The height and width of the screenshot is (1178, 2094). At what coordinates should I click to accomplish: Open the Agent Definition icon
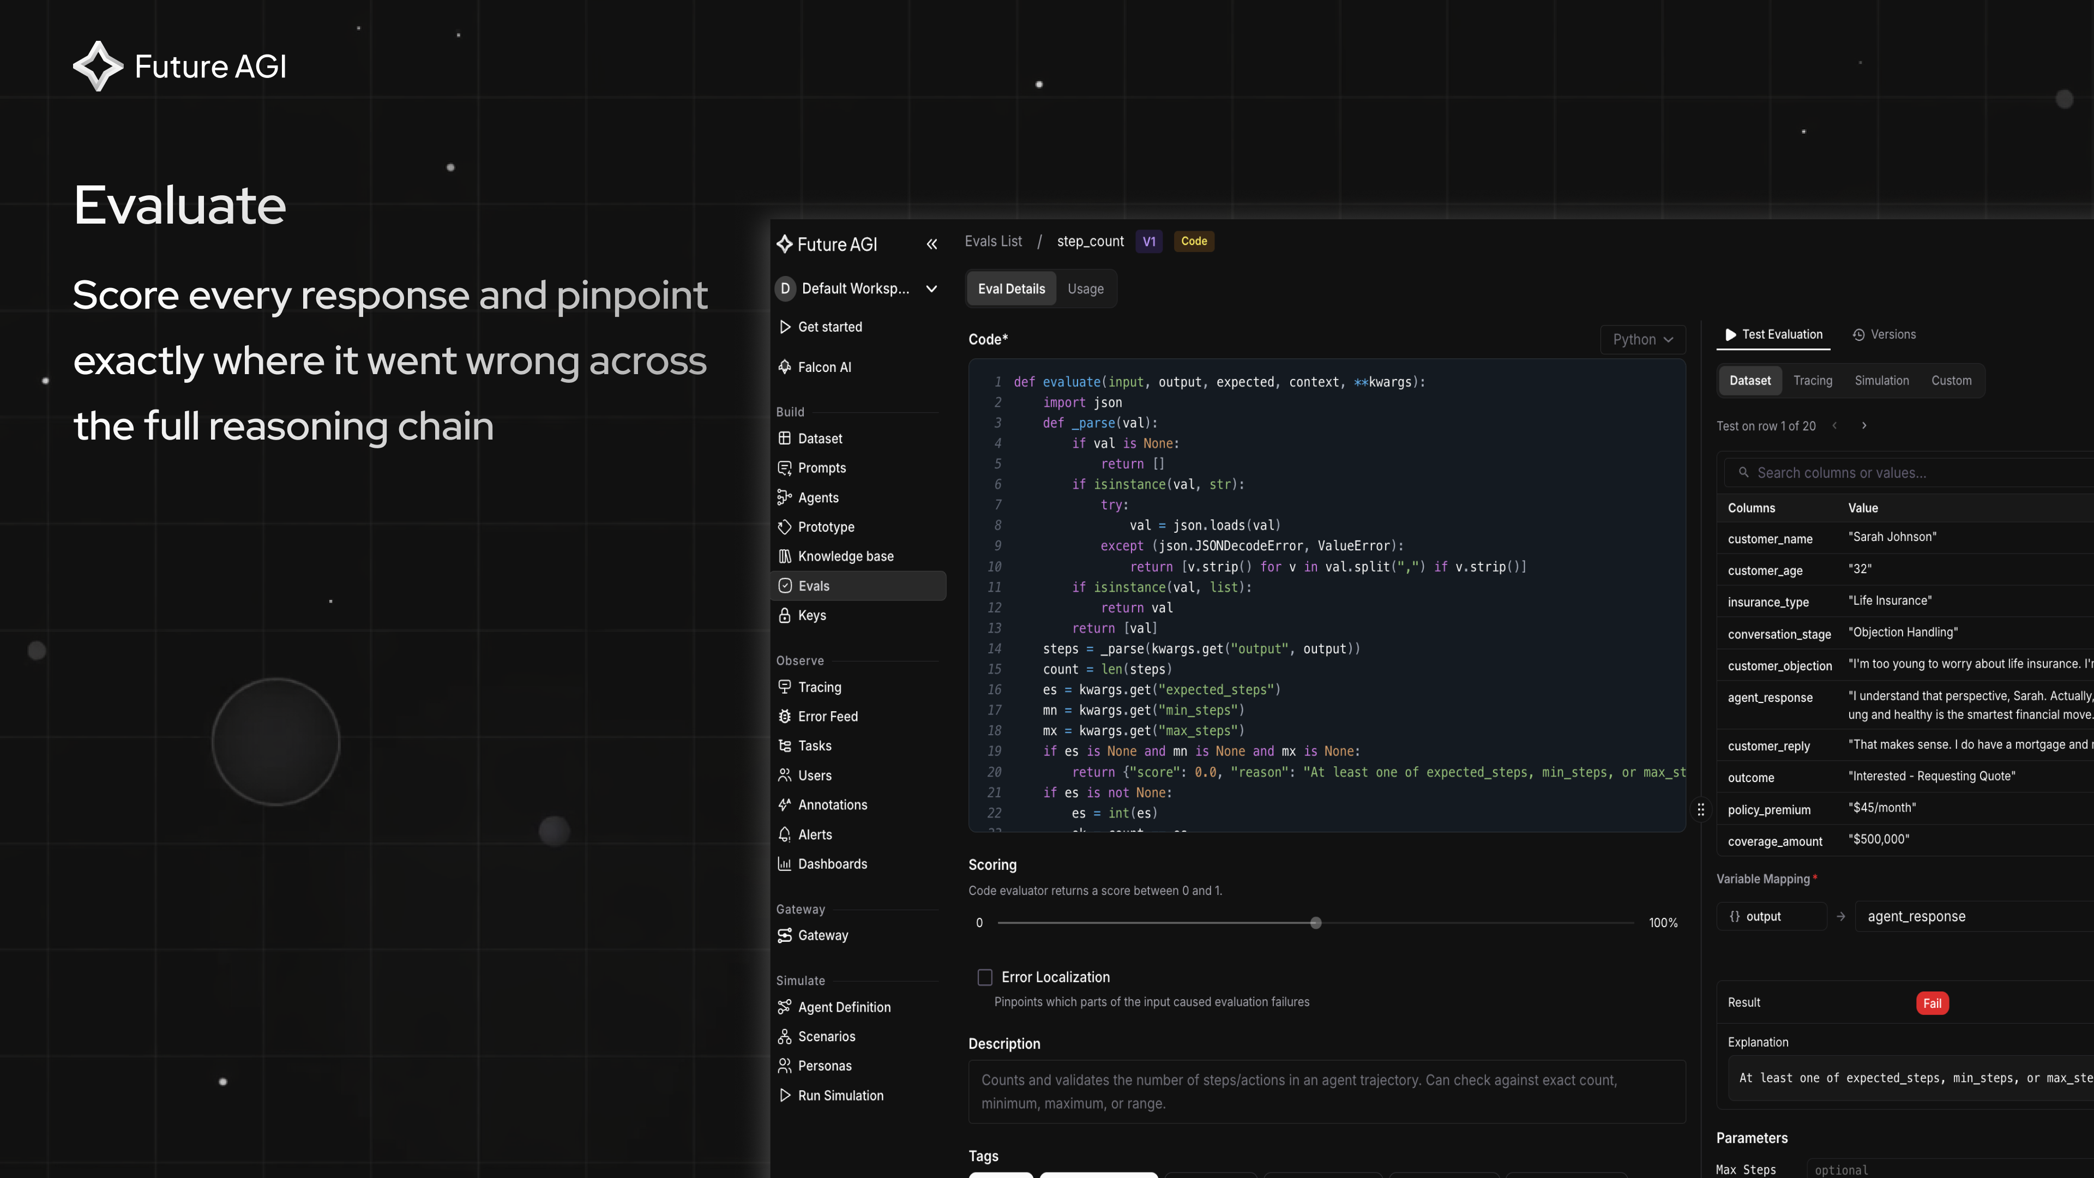pyautogui.click(x=785, y=1007)
